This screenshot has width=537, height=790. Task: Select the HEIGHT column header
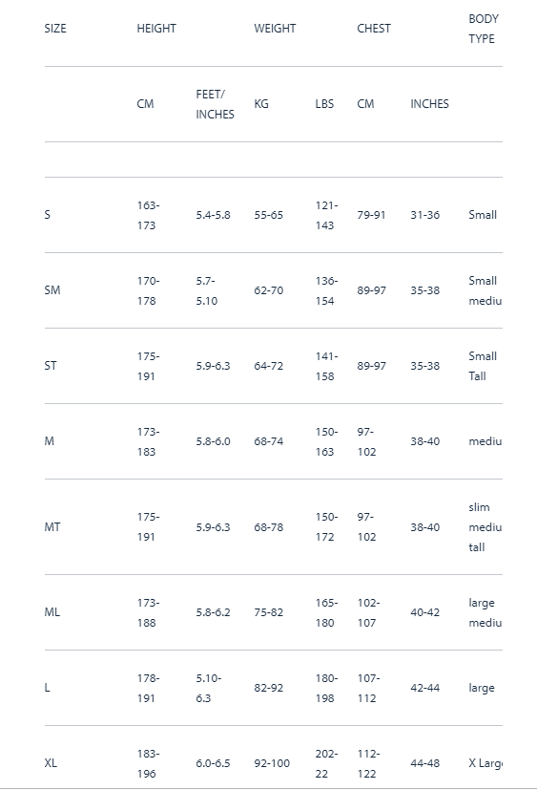(x=156, y=29)
